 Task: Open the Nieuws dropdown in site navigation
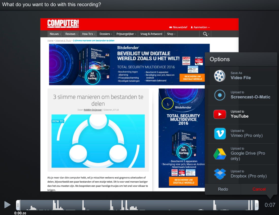point(55,34)
